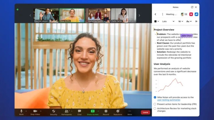Open the user testing summaries link
The height and width of the screenshot is (120, 214).
pos(169,100)
